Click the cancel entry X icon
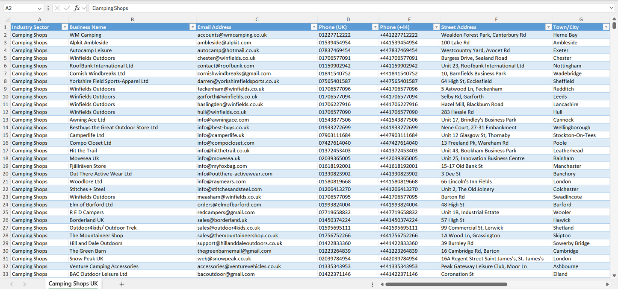This screenshot has width=618, height=289. pos(58,8)
